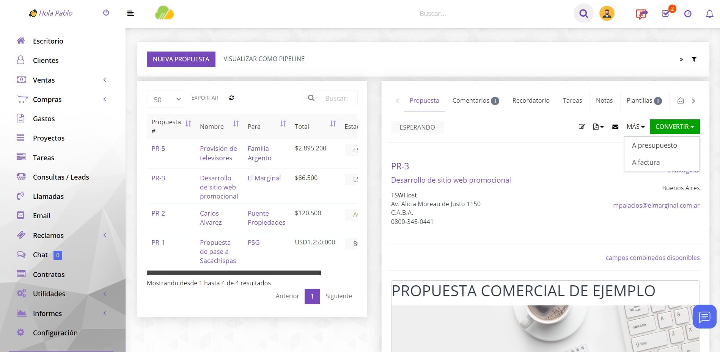The image size is (720, 352).
Task: Switch to the Comentarios tab
Action: pyautogui.click(x=475, y=100)
